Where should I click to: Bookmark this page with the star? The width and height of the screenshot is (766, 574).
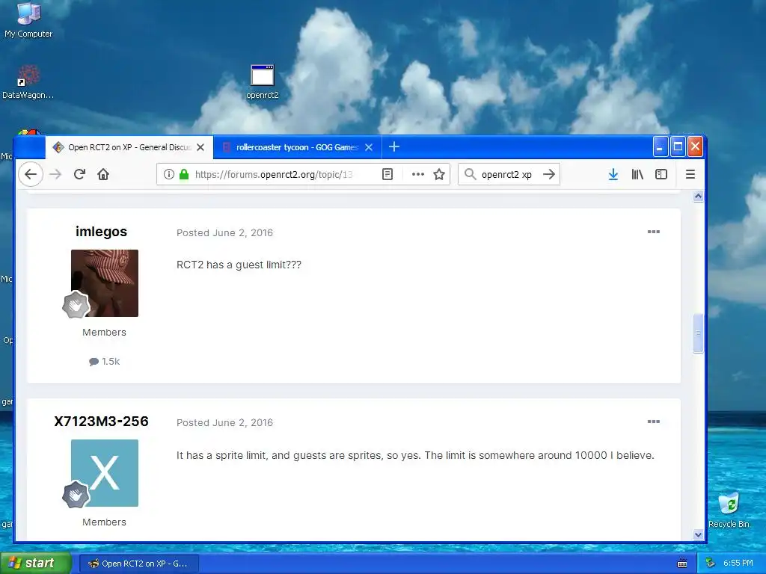pos(439,174)
